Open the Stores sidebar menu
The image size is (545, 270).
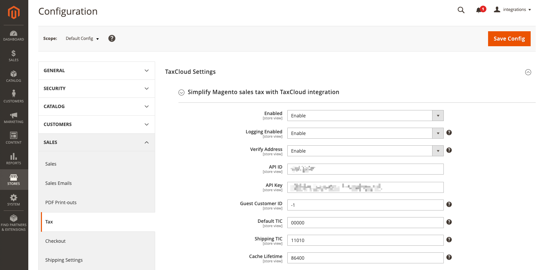14,180
